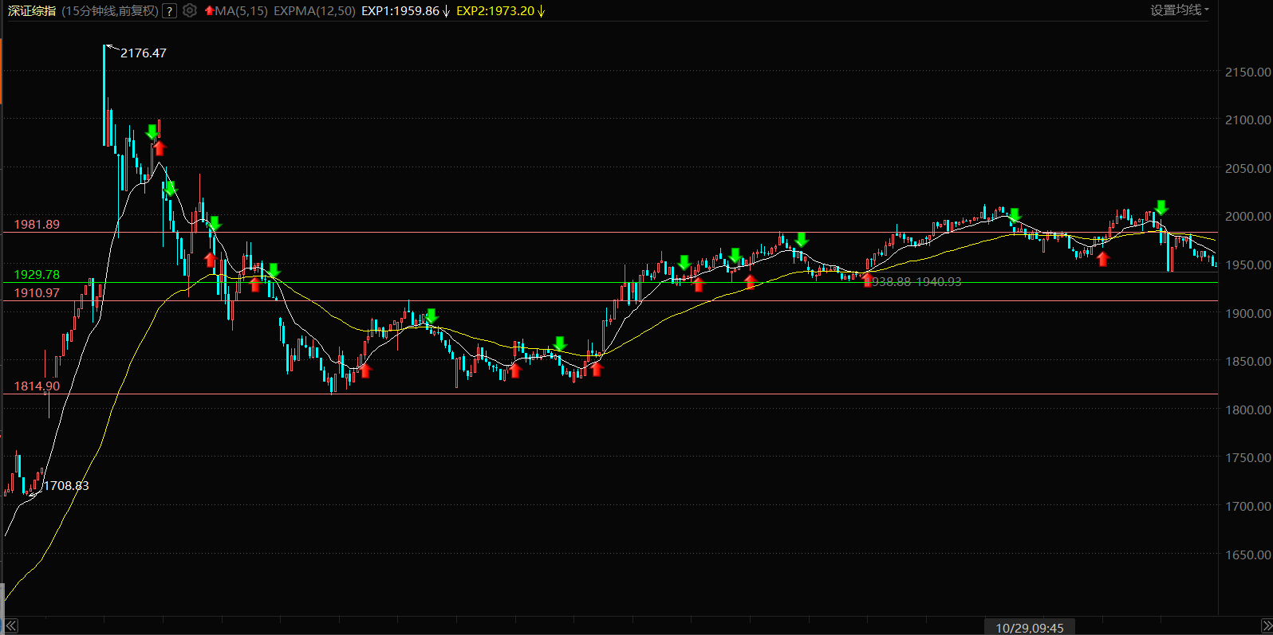This screenshot has width=1273, height=635.
Task: Click the 1850.00 axis value
Action: pos(1247,361)
